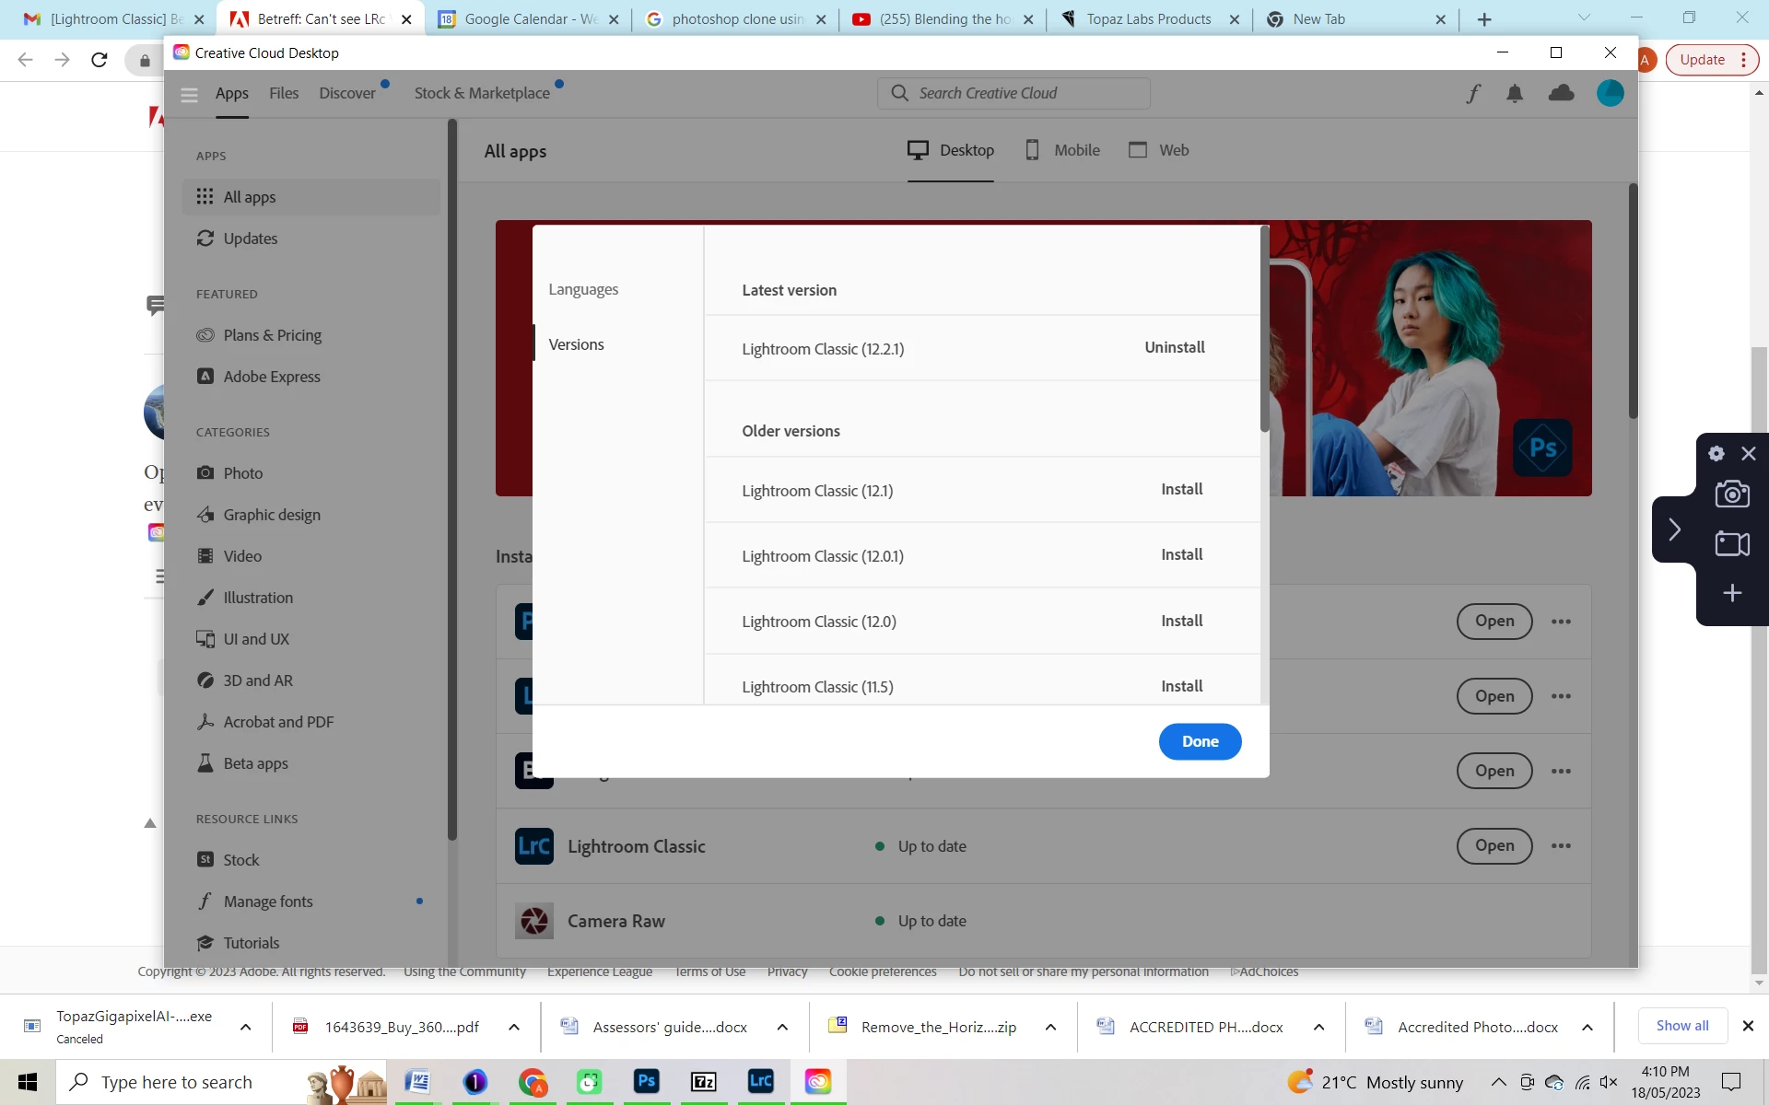This screenshot has height=1105, width=1769.
Task: Open cloud sync status icon
Action: (x=1562, y=93)
